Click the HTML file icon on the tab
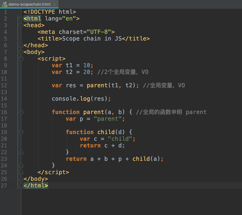This screenshot has width=242, height=215. (5, 4)
